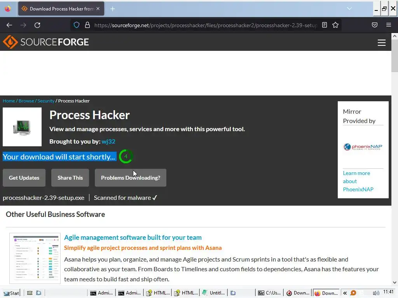The width and height of the screenshot is (398, 298).
Task: Open Firefox application menu
Action: (x=389, y=25)
